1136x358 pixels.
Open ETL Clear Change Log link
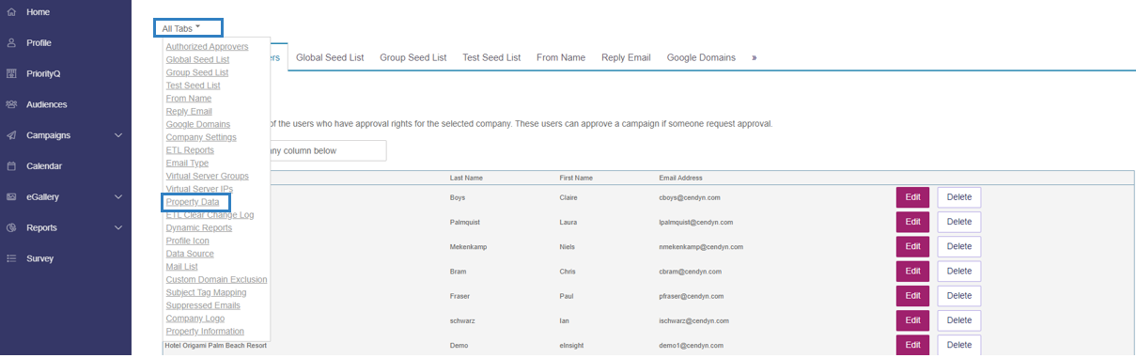click(x=210, y=214)
